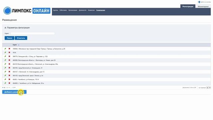The width and height of the screenshot is (213, 120).
Task: Go to next results page arrow
Action: 15,87
